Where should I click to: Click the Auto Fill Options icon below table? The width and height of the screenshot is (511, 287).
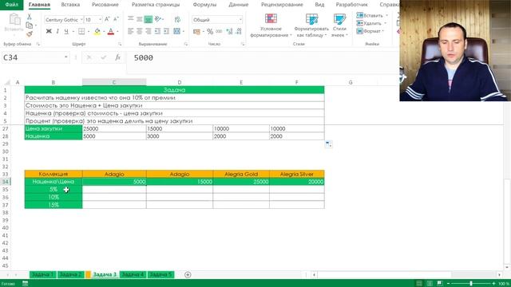point(329,143)
